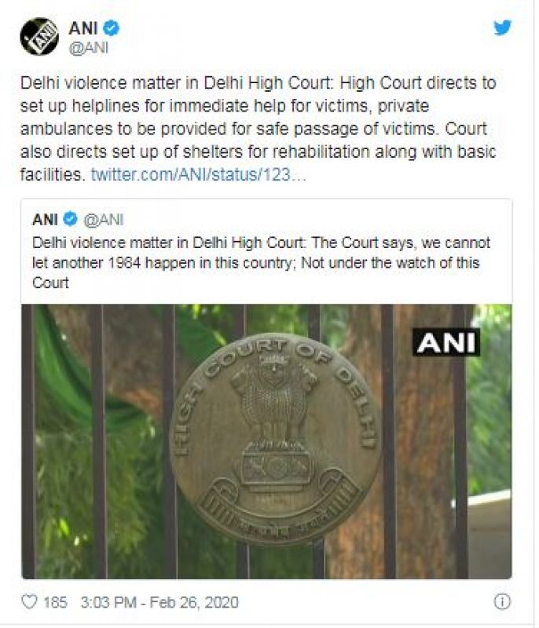Open the @ANI handle in header
The height and width of the screenshot is (628, 539).
pos(89,48)
